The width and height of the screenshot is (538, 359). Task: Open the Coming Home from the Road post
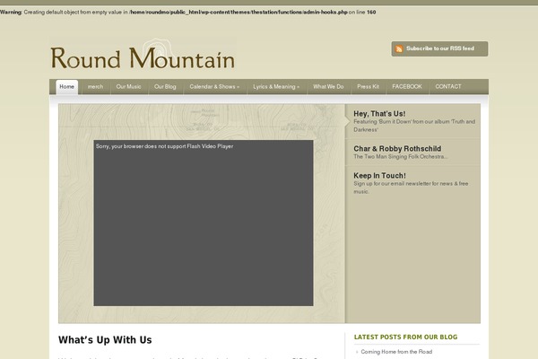[396, 352]
